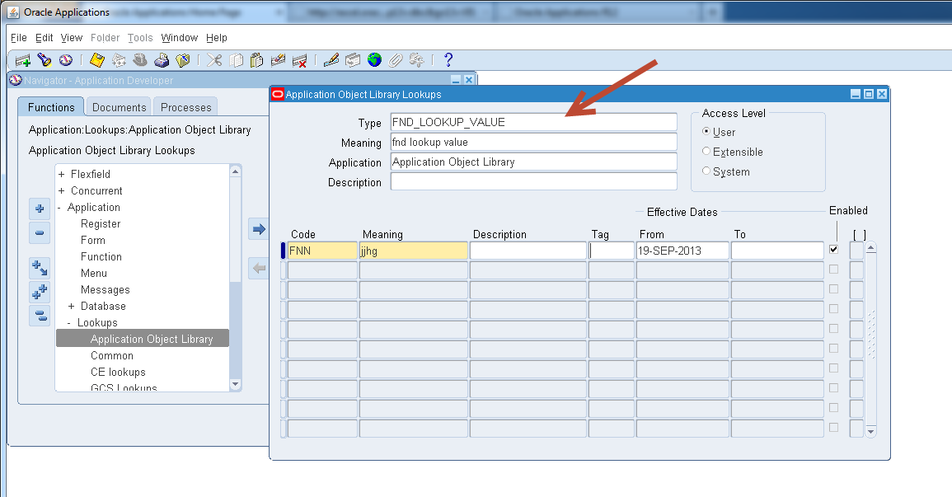This screenshot has width=952, height=497.
Task: Click the Type field FND_LOOKUP_VALUE
Action: pos(533,122)
